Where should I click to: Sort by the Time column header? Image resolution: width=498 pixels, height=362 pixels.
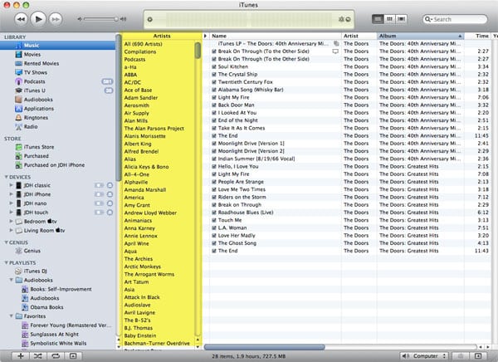tap(478, 36)
